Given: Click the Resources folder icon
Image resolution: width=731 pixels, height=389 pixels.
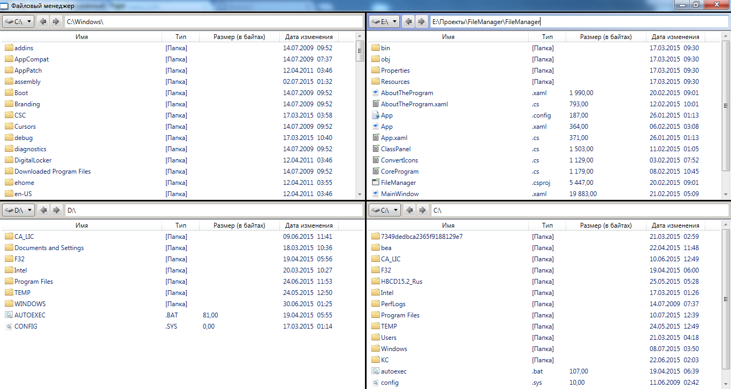Looking at the screenshot, I should click(375, 82).
